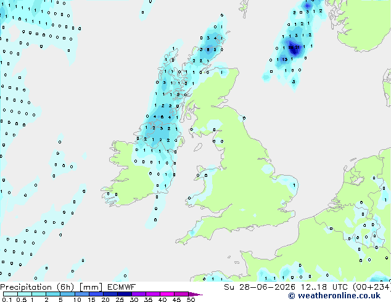
Task: Click the '13' precipitation value on the map
Action: tap(285, 59)
